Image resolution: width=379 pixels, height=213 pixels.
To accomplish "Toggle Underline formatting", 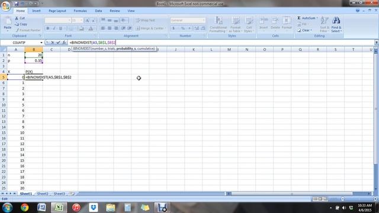I will pos(60,28).
